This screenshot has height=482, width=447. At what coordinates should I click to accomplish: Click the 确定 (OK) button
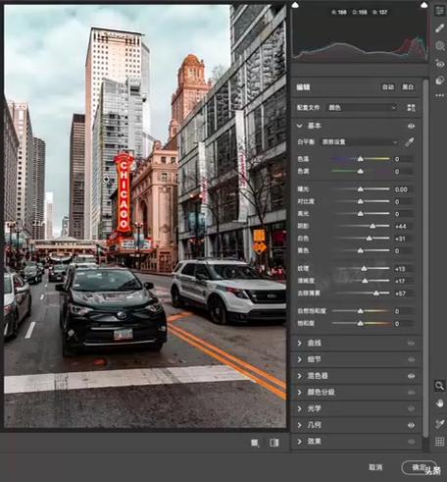coord(419,467)
